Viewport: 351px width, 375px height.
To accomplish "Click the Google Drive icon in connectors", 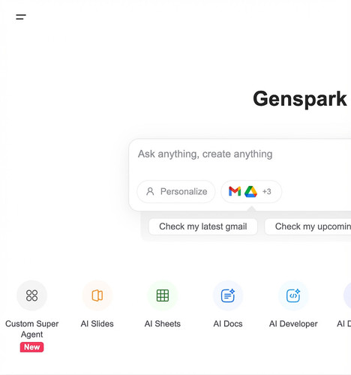I will coord(250,191).
